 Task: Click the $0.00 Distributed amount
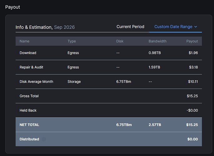192,139
